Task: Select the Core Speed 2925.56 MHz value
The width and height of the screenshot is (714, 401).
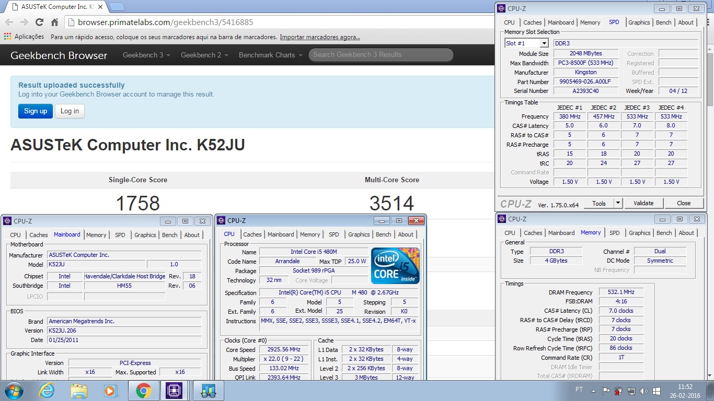Action: coord(285,349)
